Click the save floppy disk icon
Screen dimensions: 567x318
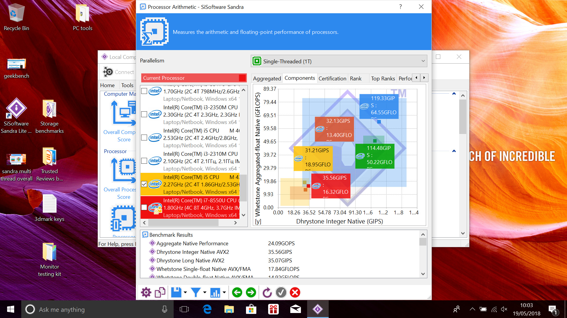pyautogui.click(x=176, y=292)
